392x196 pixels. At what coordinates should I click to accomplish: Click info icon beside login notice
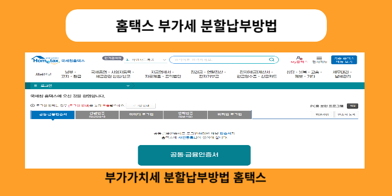[x=31, y=106]
